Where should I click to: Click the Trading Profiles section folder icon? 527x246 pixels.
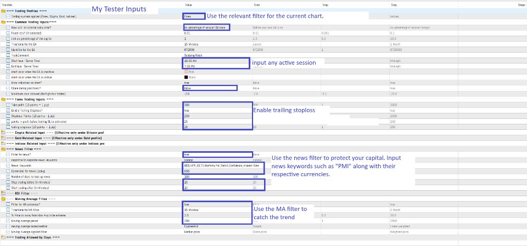pyautogui.click(x=3, y=11)
